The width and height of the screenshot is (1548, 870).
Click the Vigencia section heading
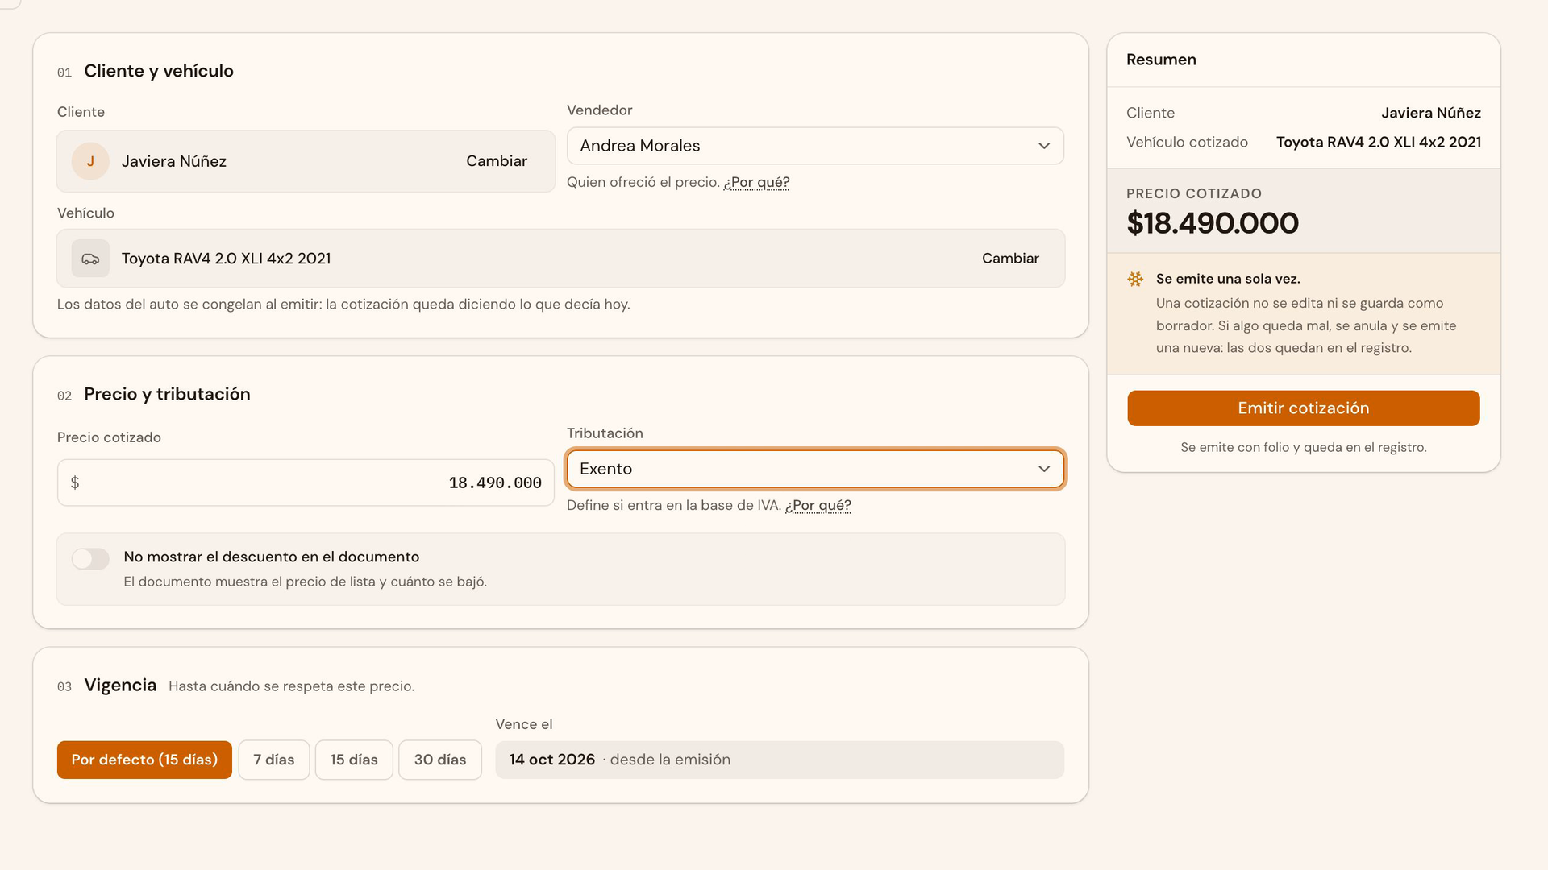tap(120, 685)
